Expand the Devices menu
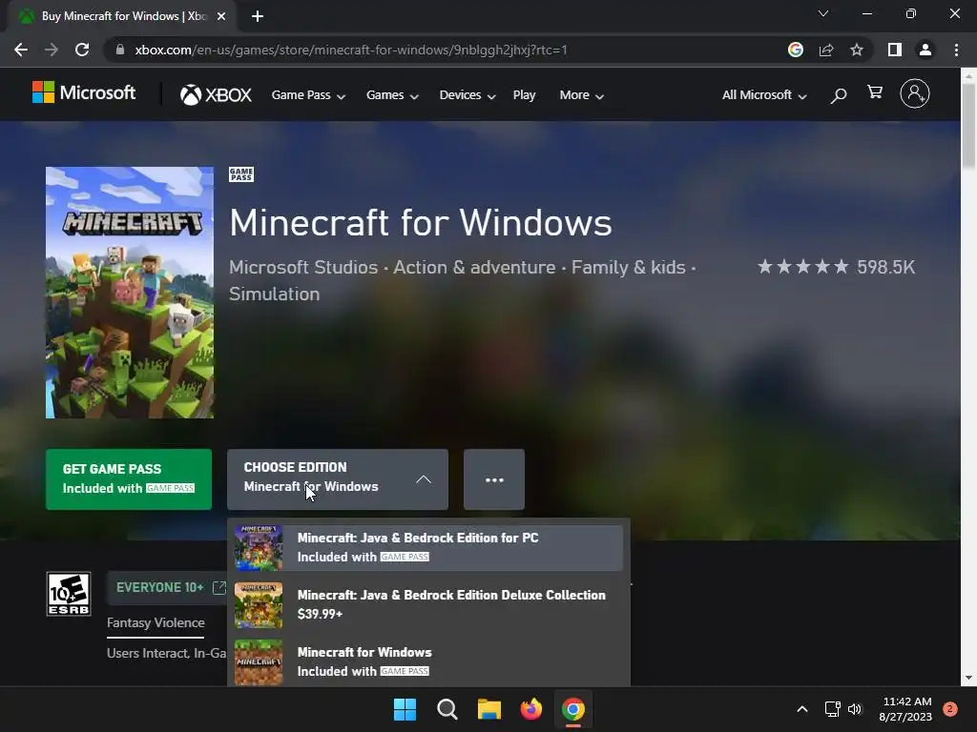 click(468, 95)
